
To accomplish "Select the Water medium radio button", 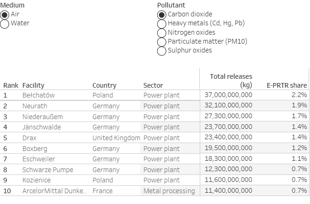I will click(x=5, y=24).
